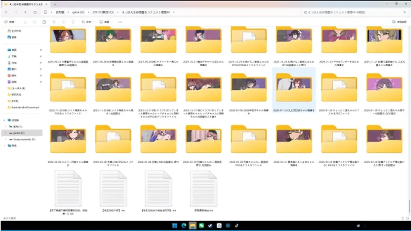Click the chevron after game (D:) in breadcrumb
The width and height of the screenshot is (411, 231).
(89, 12)
